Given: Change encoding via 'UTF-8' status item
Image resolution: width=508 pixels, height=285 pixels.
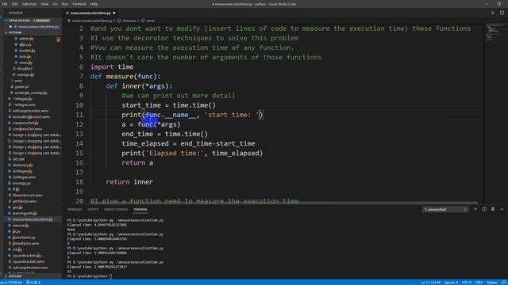Looking at the screenshot, I should pyautogui.click(x=467, y=283).
